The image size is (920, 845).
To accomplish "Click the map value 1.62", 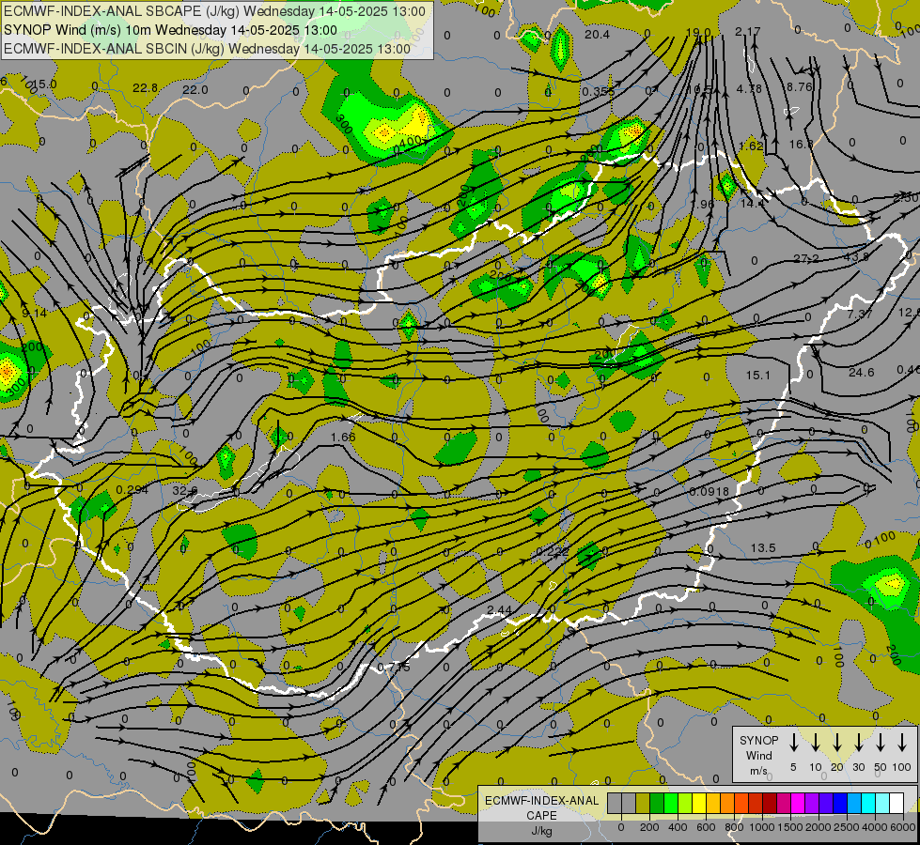I will pyautogui.click(x=751, y=146).
